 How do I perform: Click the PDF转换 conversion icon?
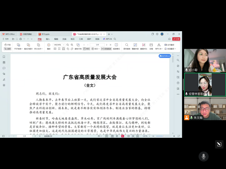18,45
